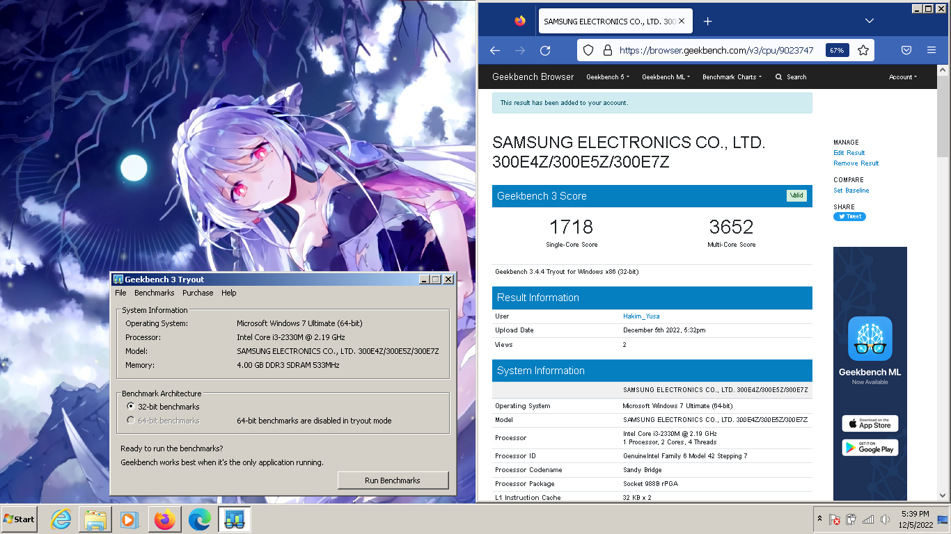Click the Set Baseline link
The image size is (951, 534).
(x=851, y=191)
